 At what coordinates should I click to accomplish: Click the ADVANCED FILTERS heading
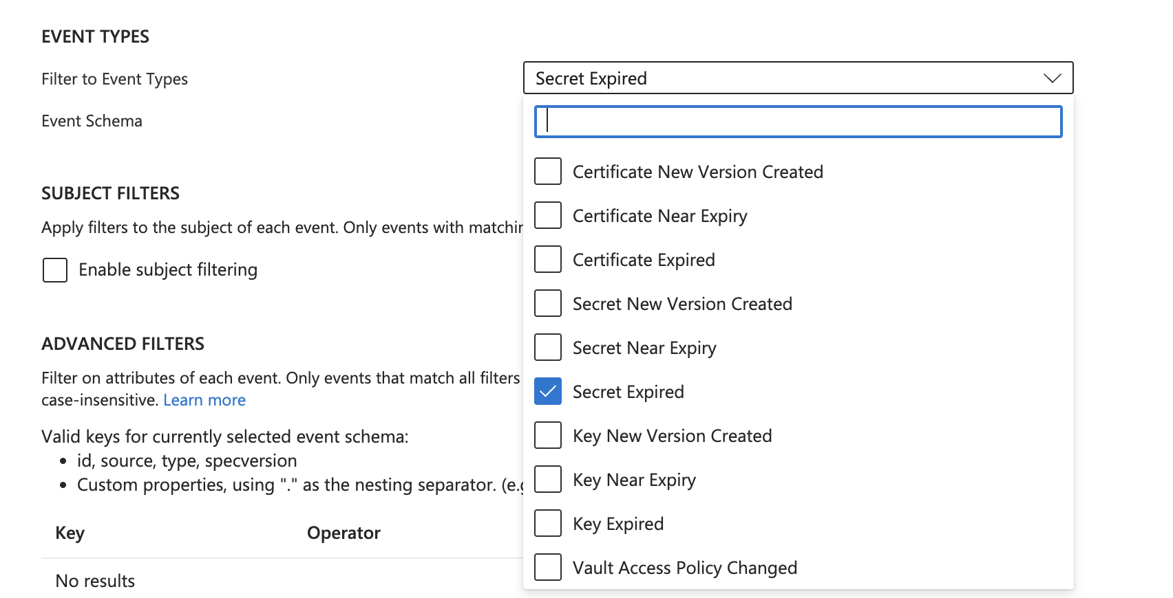(123, 344)
